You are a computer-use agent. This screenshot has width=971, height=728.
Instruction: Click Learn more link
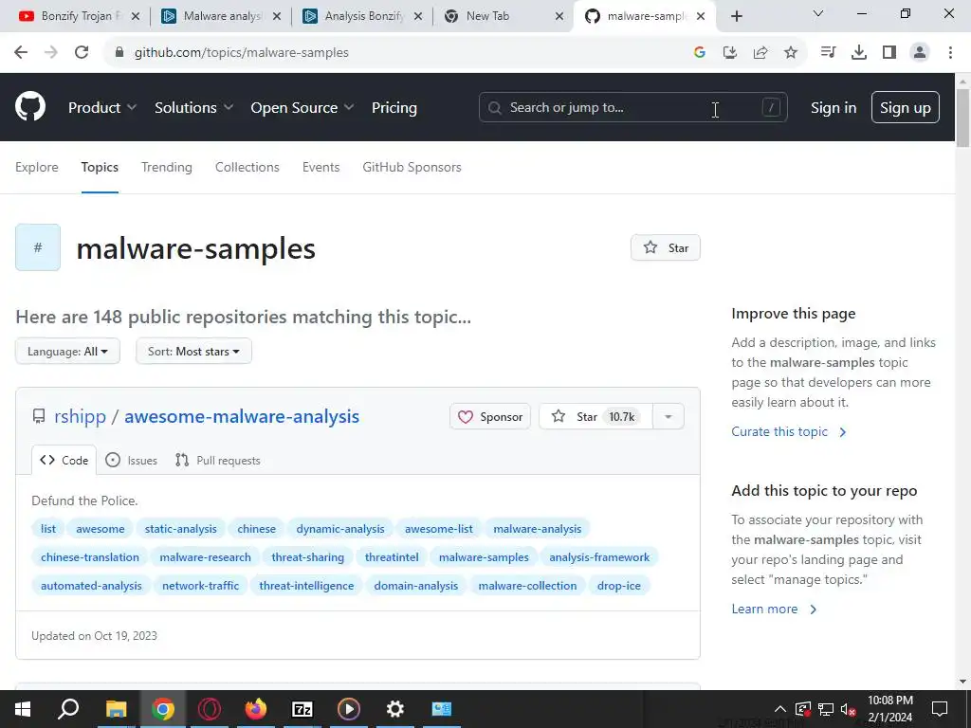[774, 609]
